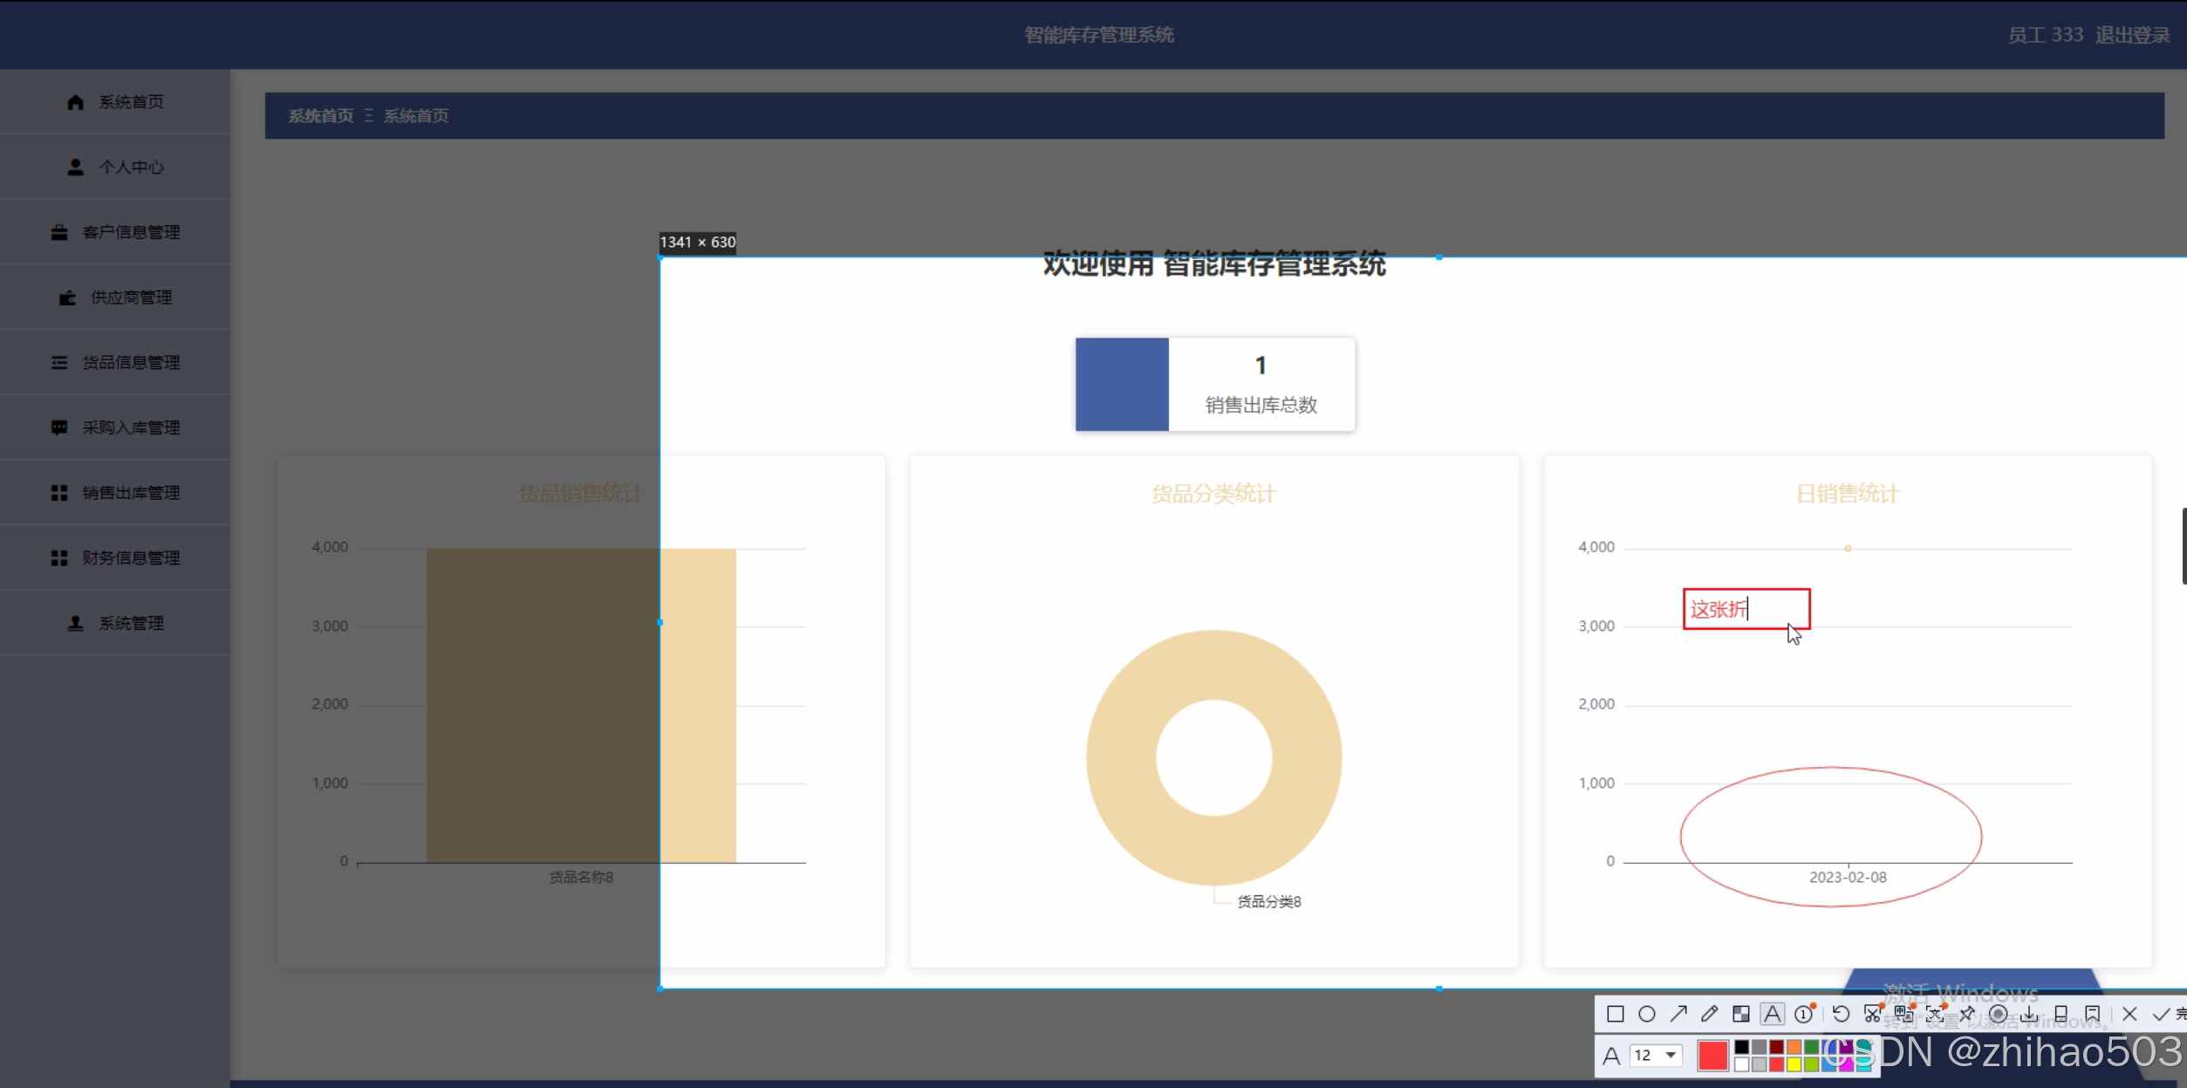Select the pencil freehand drawing tool
Screen dimensions: 2187x1088
point(1710,1014)
